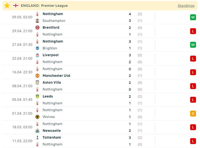200x148 pixels.
Task: Click the Brighton club crest
Action: [37, 48]
